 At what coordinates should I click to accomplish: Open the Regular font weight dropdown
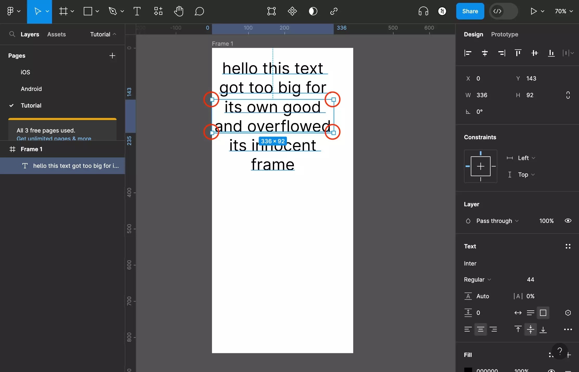tap(477, 279)
